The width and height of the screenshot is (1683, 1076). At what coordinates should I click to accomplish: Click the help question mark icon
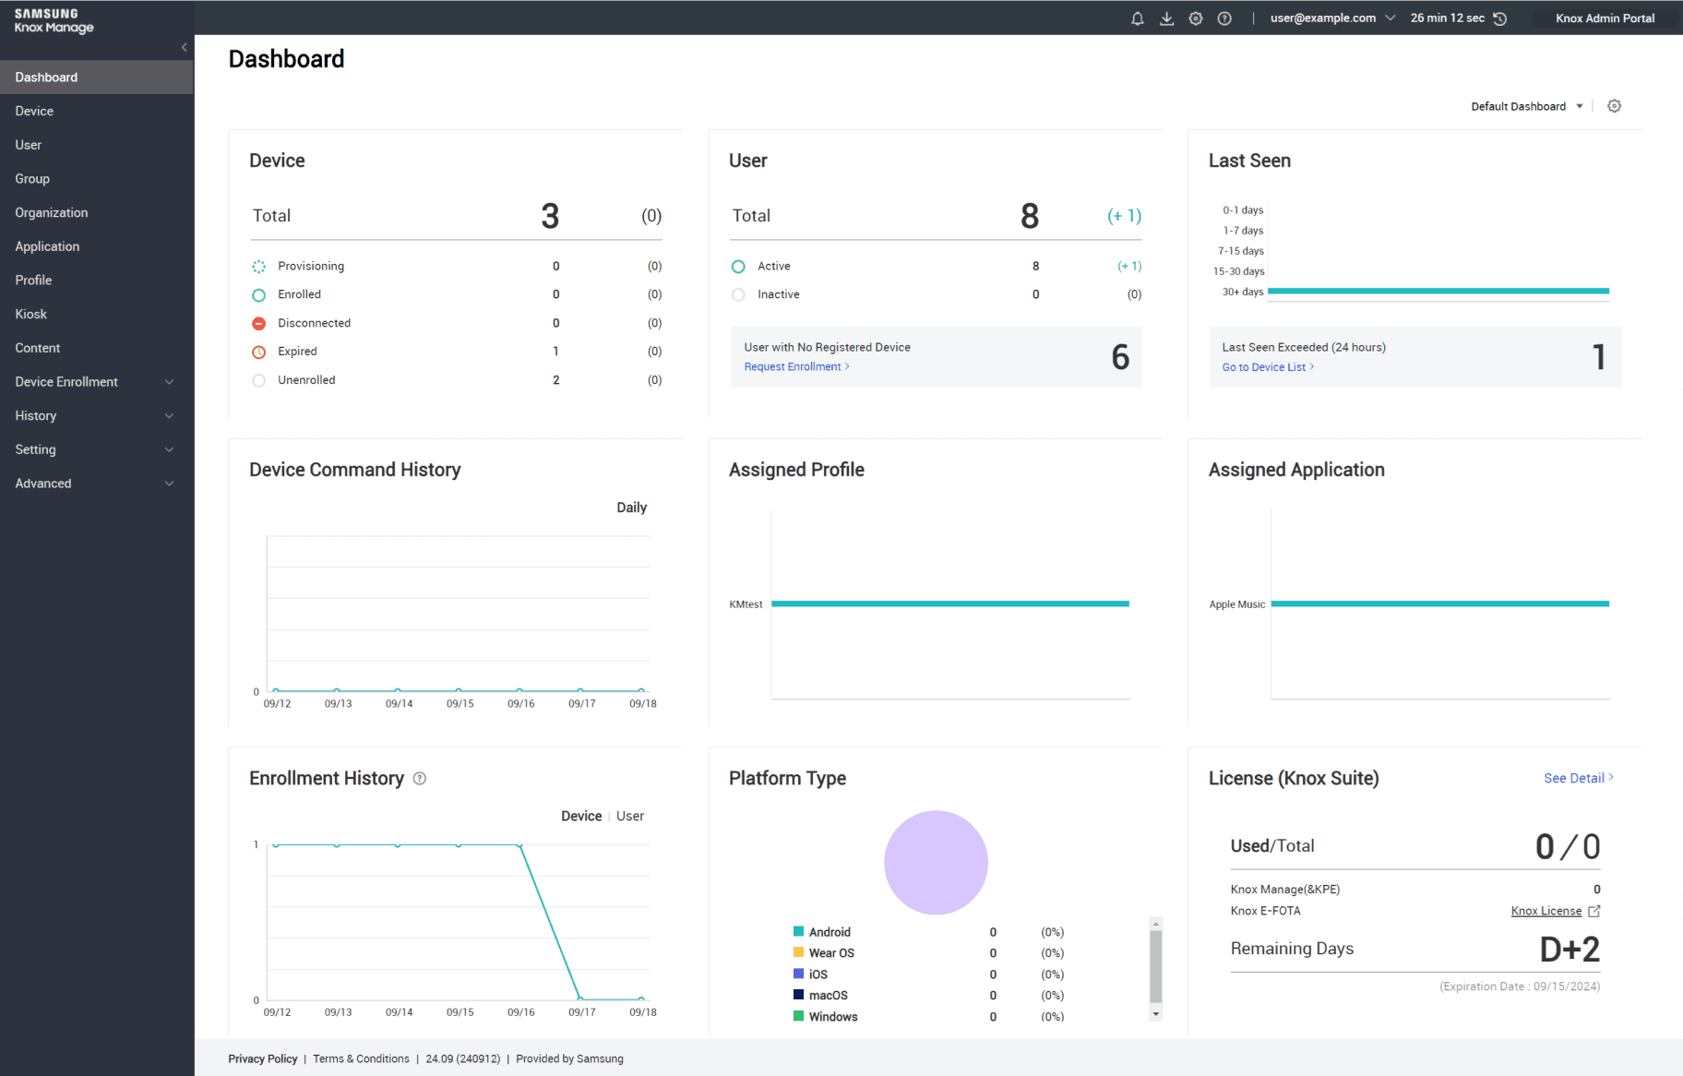point(1224,18)
